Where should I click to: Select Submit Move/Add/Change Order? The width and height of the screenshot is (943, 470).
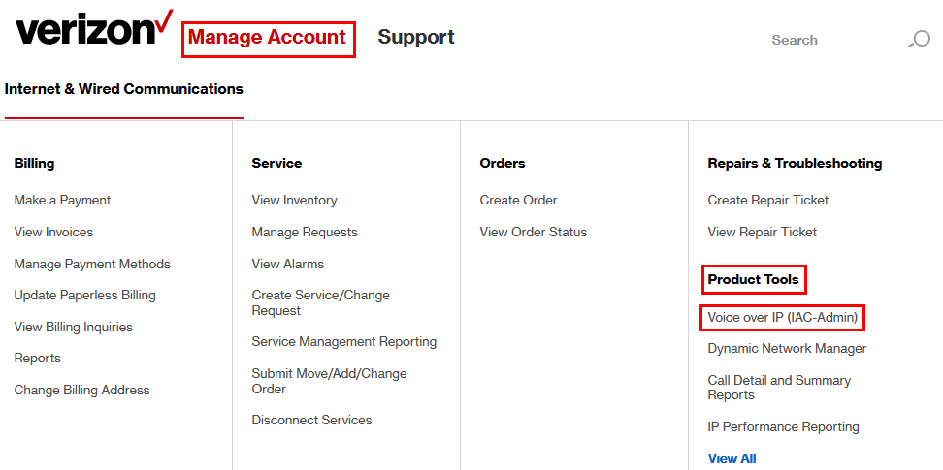click(x=329, y=381)
